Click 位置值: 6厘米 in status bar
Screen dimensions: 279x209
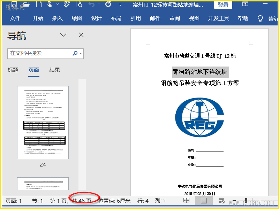pyautogui.click(x=114, y=201)
